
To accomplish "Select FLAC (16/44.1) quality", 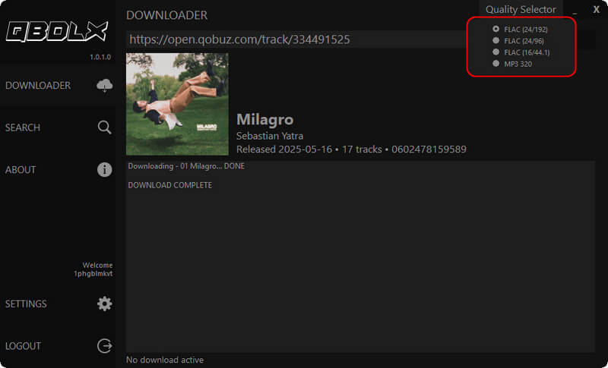I will click(521, 52).
